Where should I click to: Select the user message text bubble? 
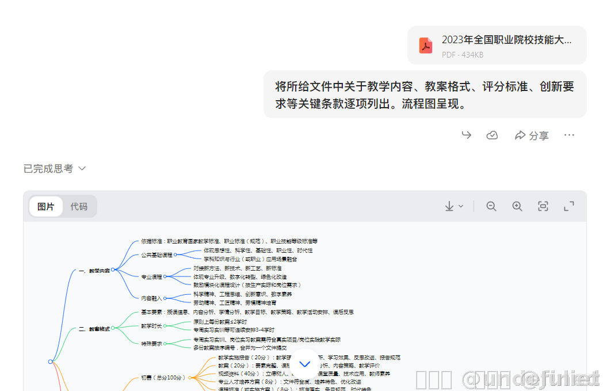click(425, 94)
